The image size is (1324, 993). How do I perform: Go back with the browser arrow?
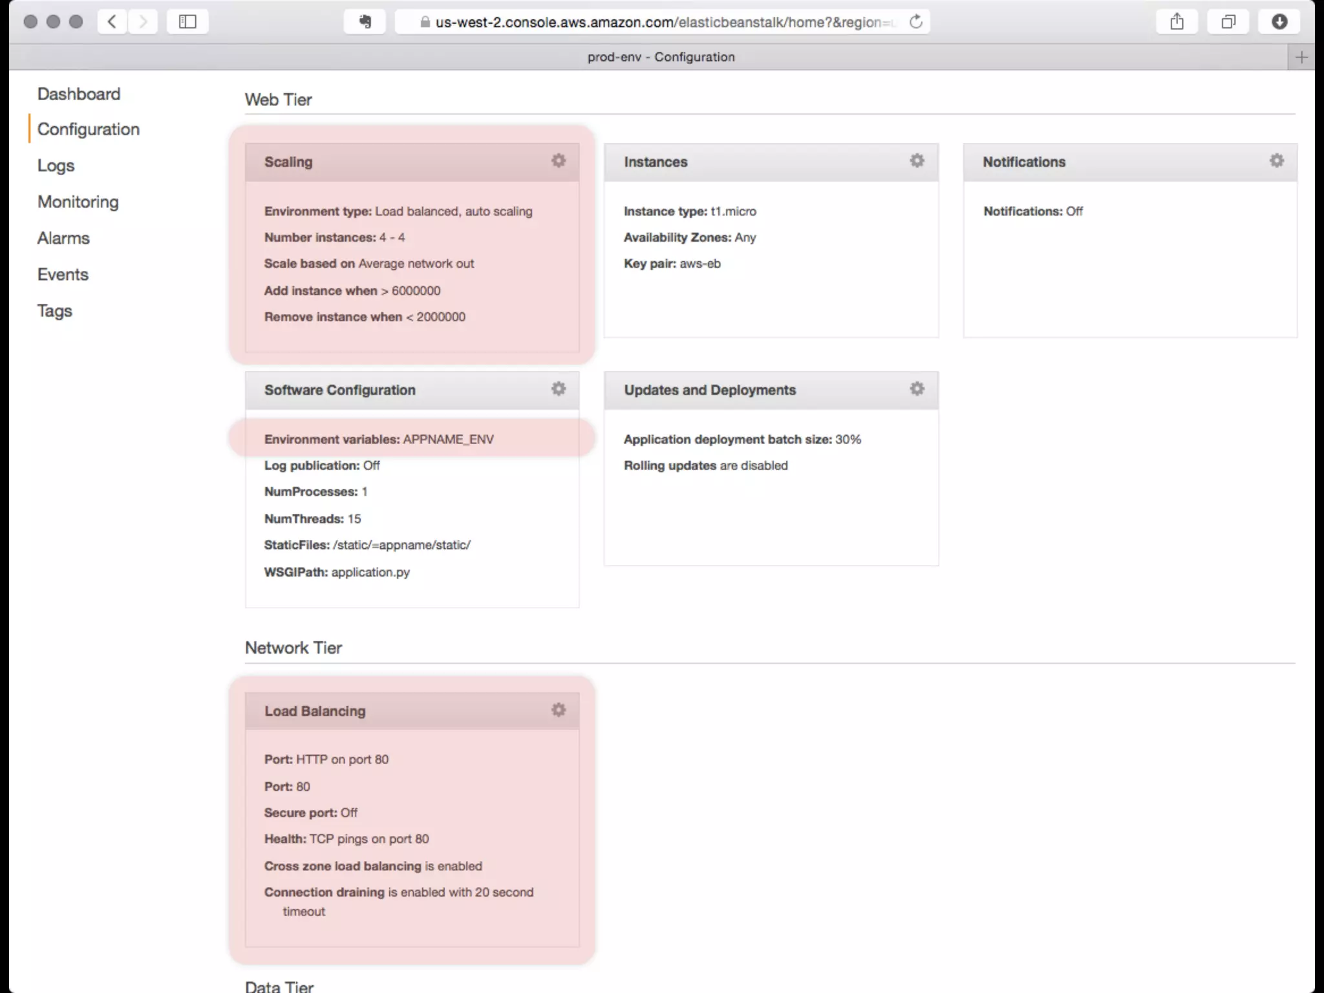tap(112, 22)
